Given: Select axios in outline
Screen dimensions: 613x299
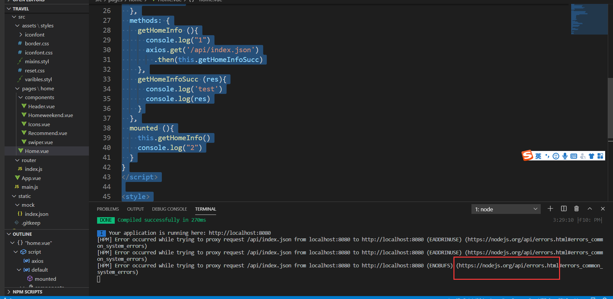Looking at the screenshot, I should tap(37, 261).
